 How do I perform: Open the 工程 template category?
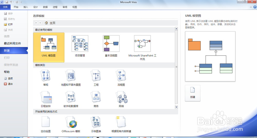click(96, 78)
